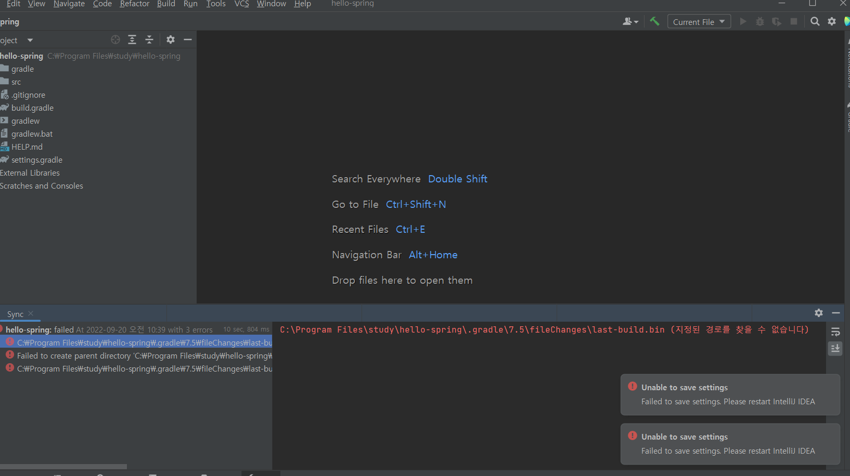Select Scratches and Consoles node
The width and height of the screenshot is (850, 476).
pos(98,186)
